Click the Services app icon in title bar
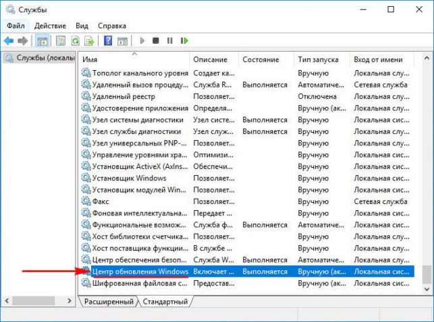 (10, 9)
